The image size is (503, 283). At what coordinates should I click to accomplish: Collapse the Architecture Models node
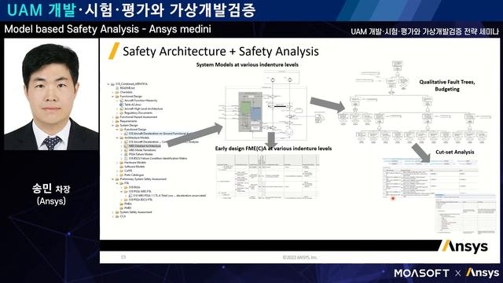tap(117, 138)
